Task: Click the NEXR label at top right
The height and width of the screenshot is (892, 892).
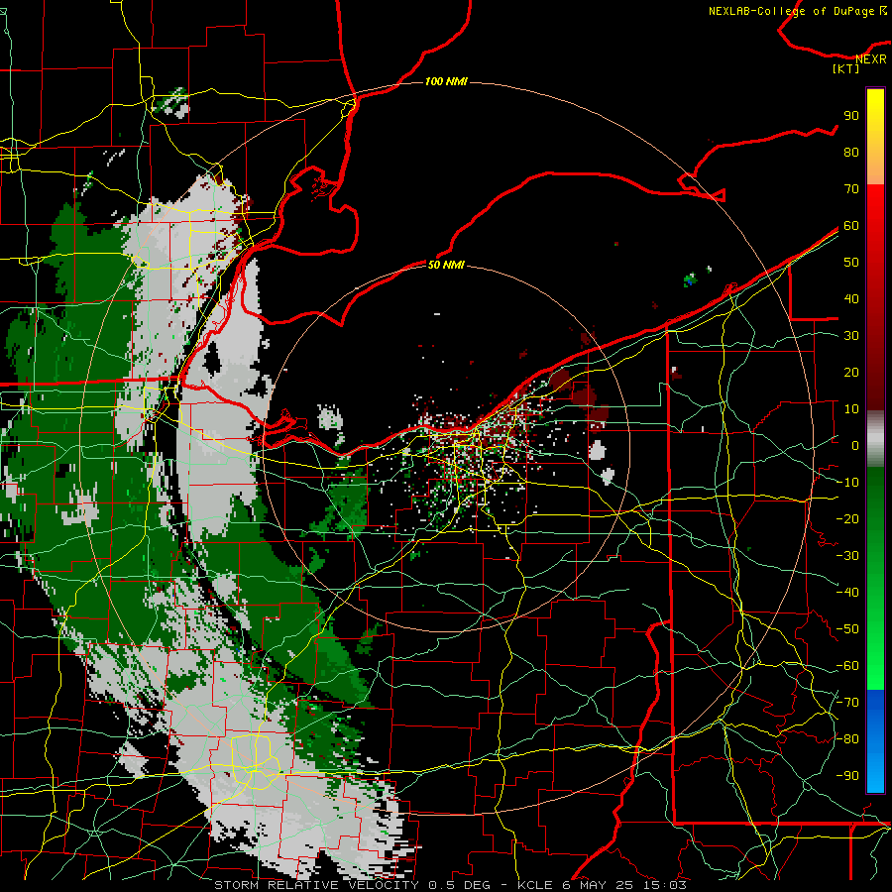Action: point(871,59)
